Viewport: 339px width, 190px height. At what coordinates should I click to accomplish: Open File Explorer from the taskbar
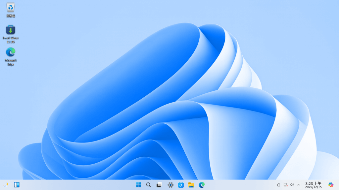click(191, 185)
